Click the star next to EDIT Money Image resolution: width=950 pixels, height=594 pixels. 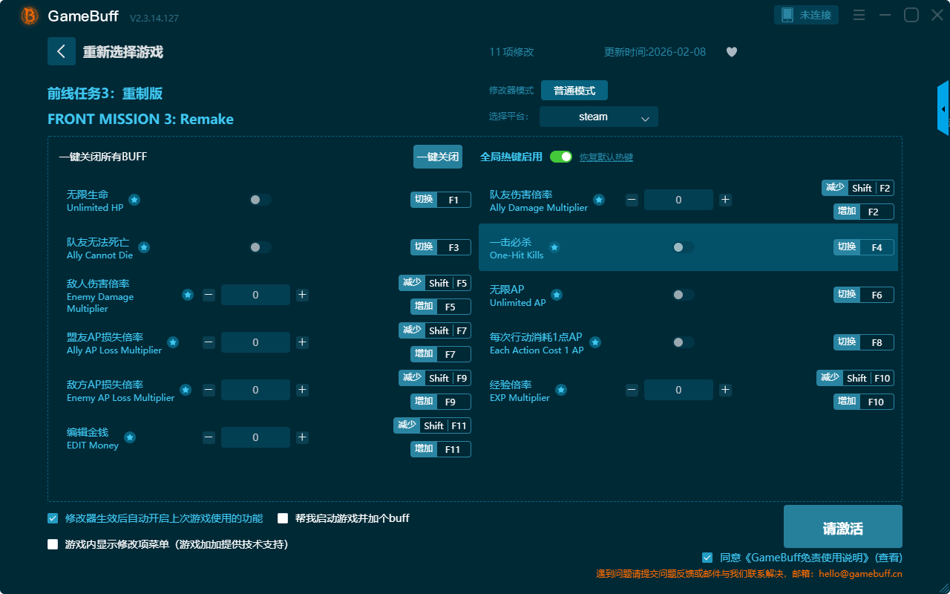tap(130, 437)
